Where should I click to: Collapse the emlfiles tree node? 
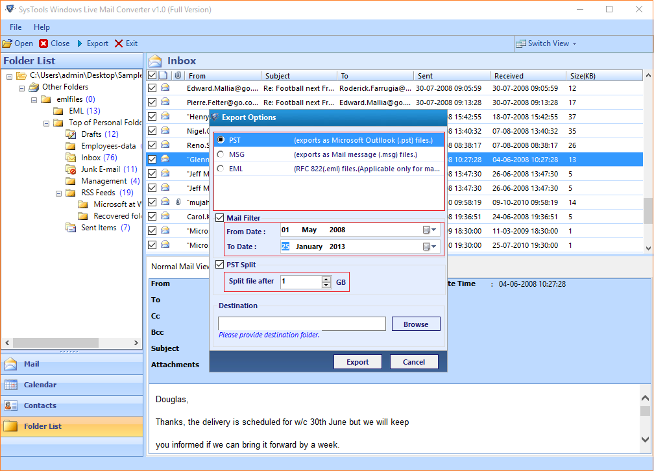coord(34,100)
